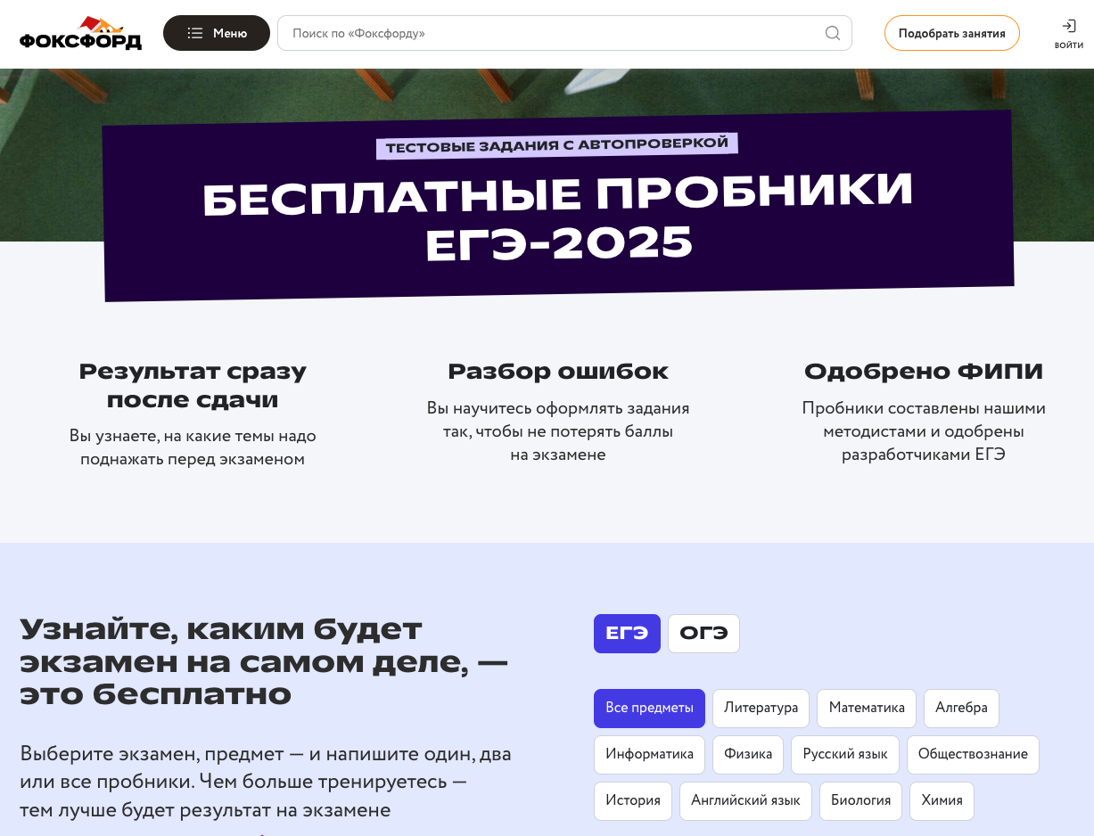Click the Войти login icon
This screenshot has height=836, width=1094.
[x=1068, y=34]
